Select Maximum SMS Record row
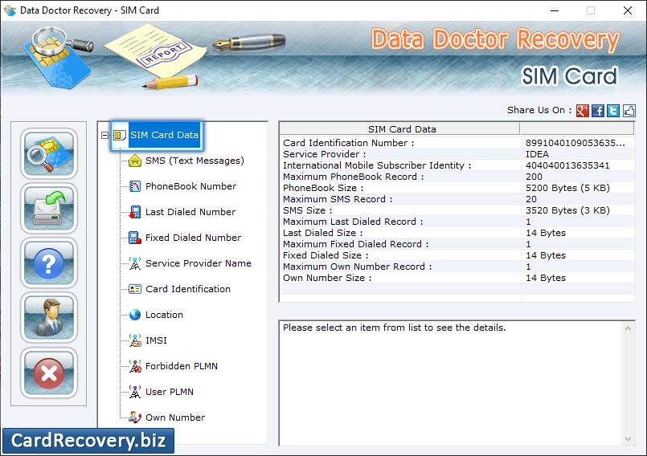The width and height of the screenshot is (647, 456). (457, 199)
